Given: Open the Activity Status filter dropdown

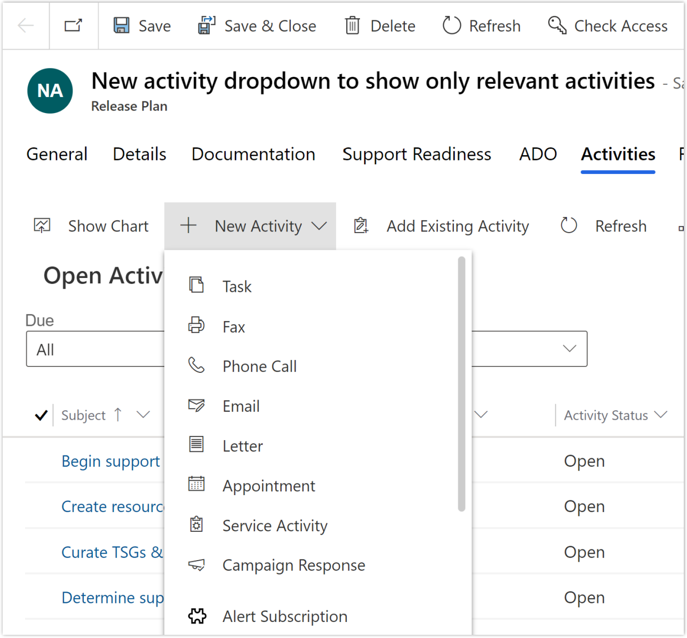Looking at the screenshot, I should 661,414.
